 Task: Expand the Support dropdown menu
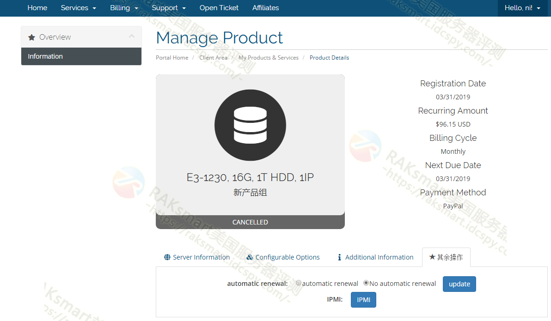pyautogui.click(x=169, y=8)
